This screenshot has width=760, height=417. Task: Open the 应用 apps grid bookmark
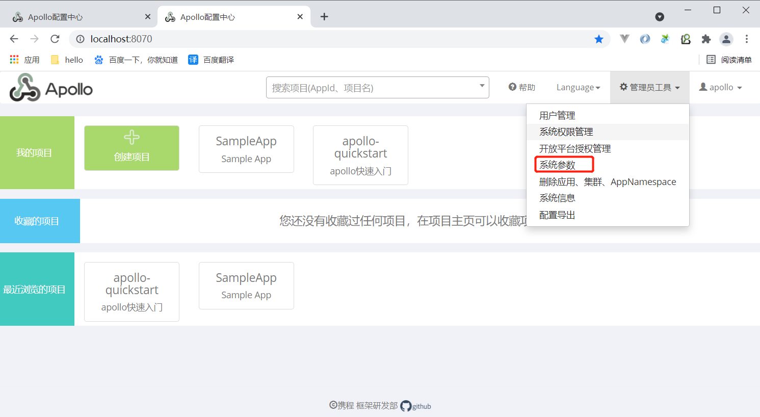point(24,60)
